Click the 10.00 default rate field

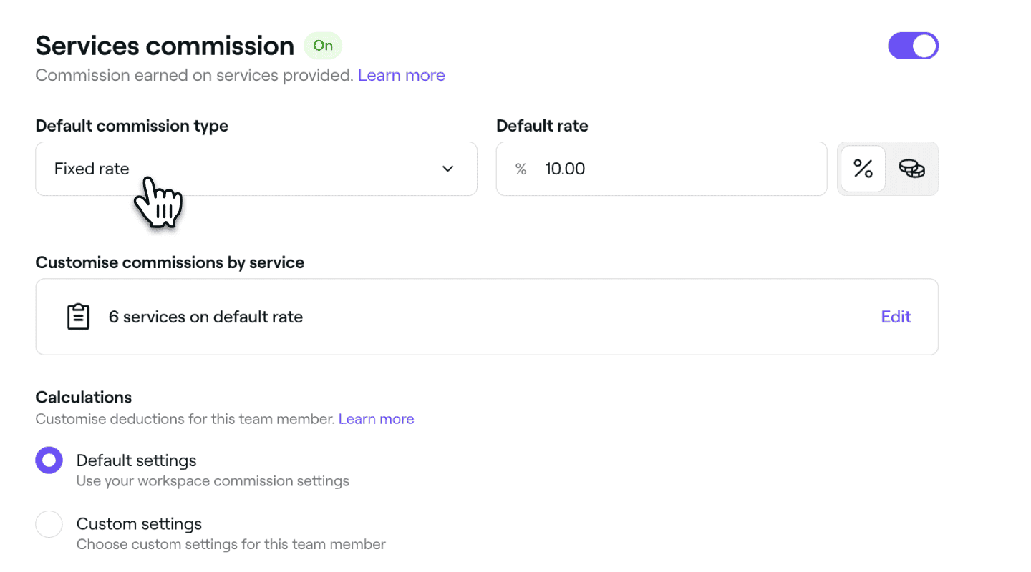point(662,169)
